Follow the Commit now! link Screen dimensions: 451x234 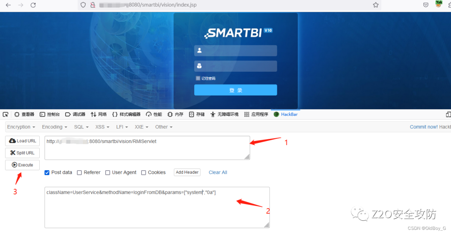tap(424, 127)
